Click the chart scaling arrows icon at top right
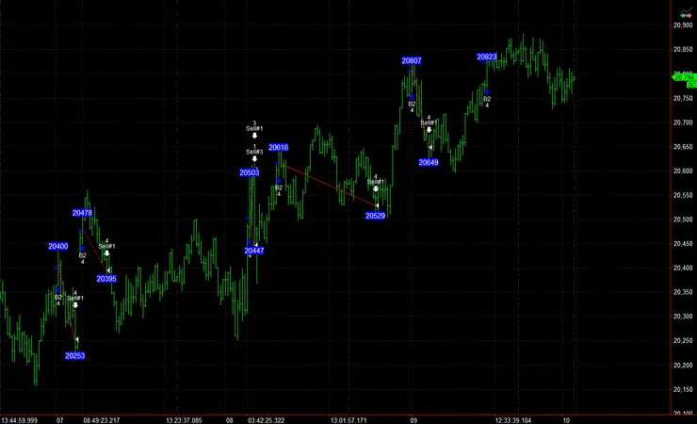 [x=686, y=15]
